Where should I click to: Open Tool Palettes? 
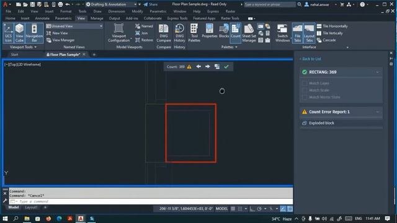pyautogui.click(x=194, y=33)
